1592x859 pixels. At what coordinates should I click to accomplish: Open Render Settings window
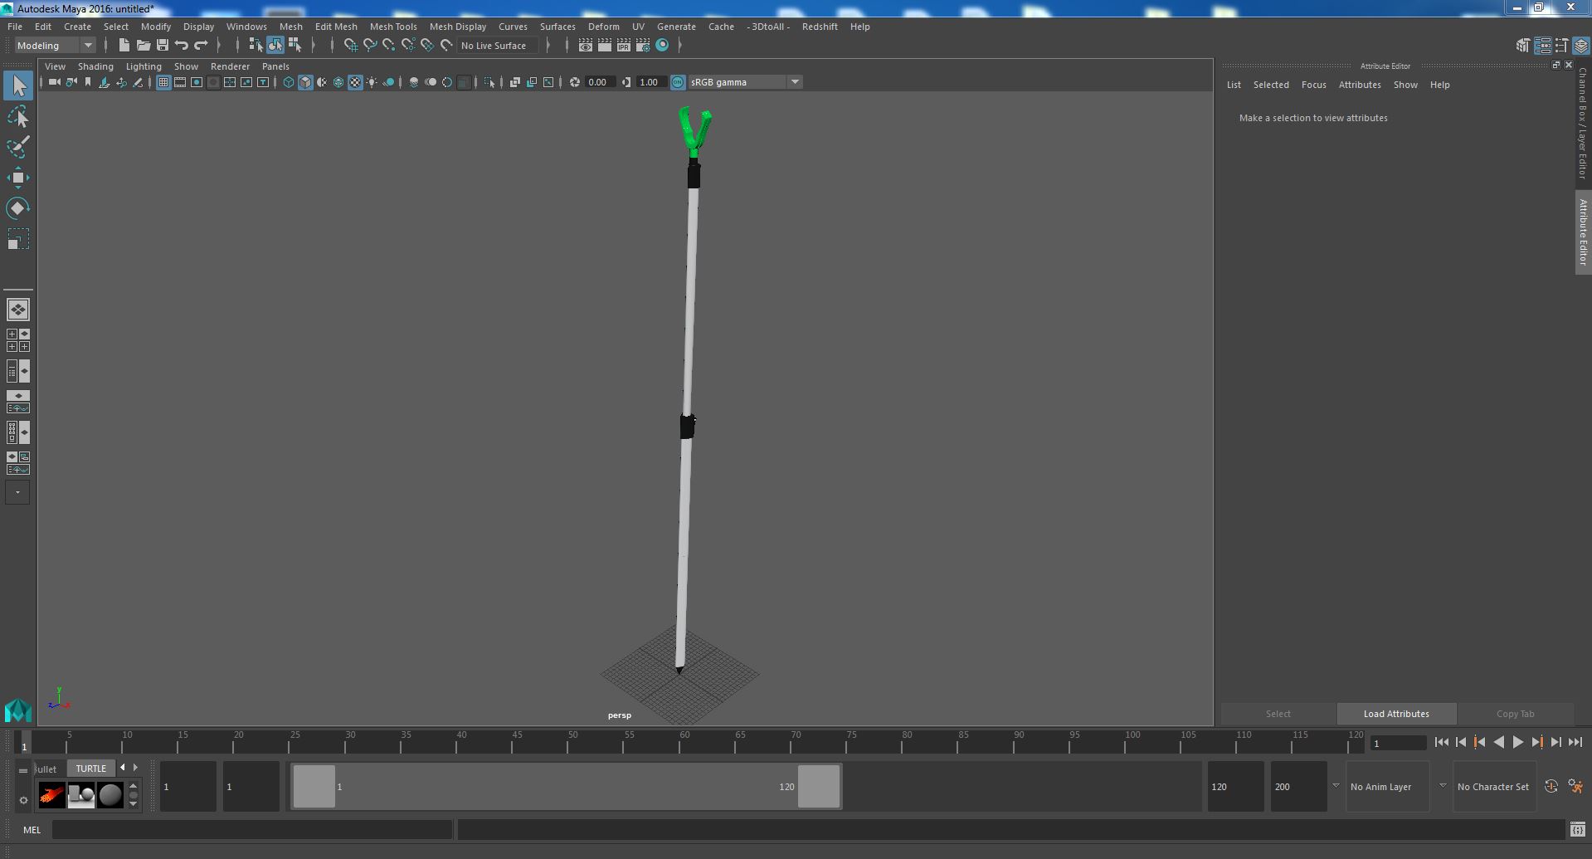click(x=642, y=46)
